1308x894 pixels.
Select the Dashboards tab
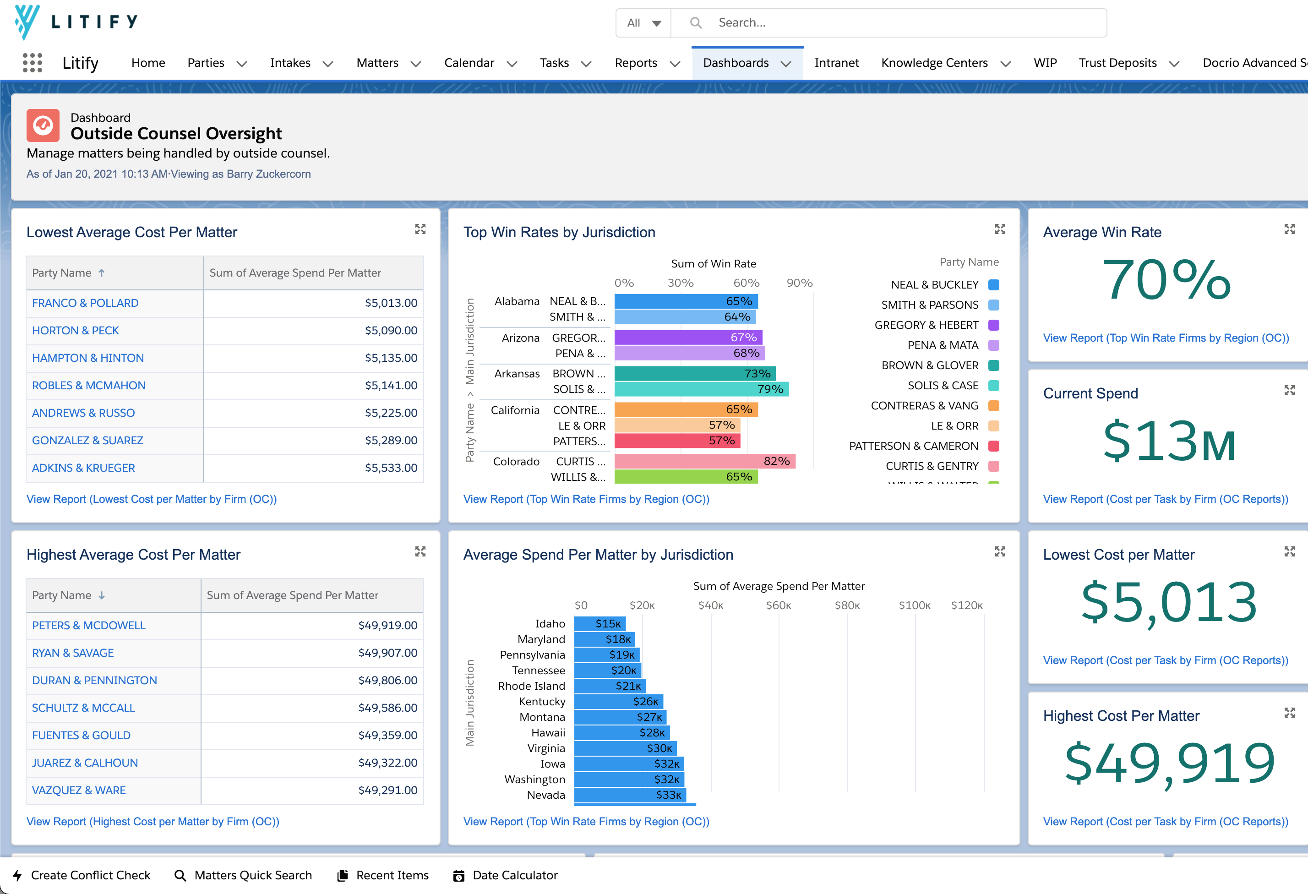736,63
